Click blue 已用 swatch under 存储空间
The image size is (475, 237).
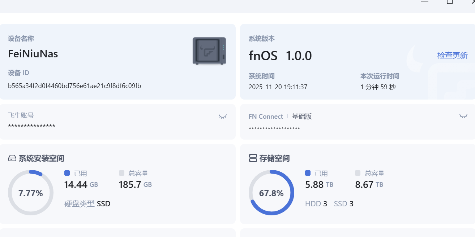point(308,173)
